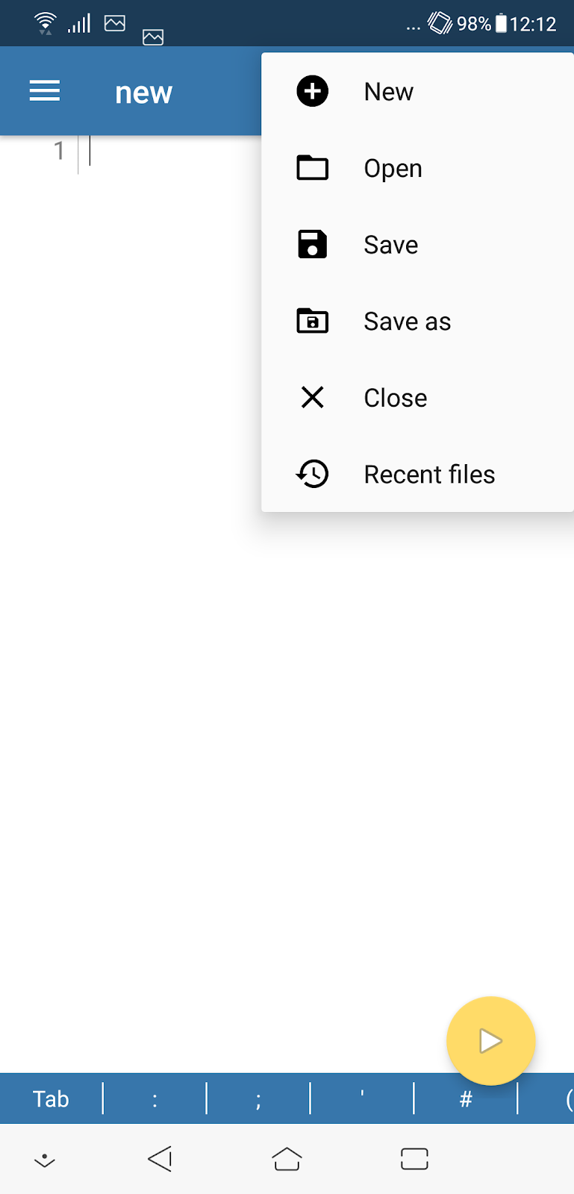Tap the Android back navigation arrow

[x=160, y=1159]
